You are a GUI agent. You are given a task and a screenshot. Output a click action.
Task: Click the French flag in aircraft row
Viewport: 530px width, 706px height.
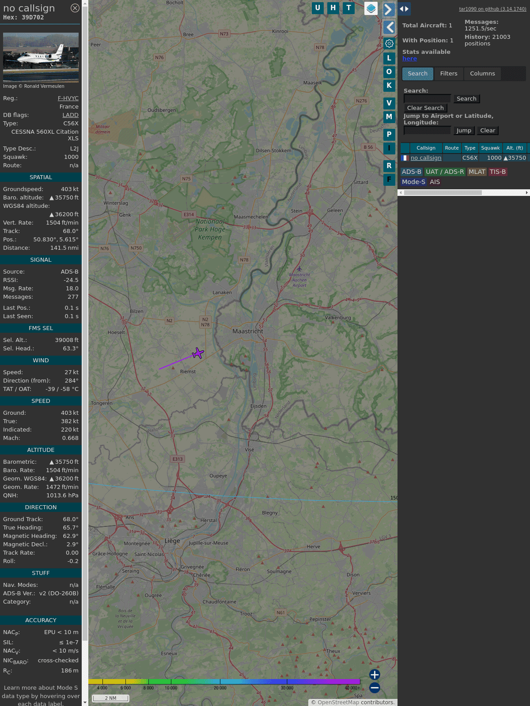(405, 158)
